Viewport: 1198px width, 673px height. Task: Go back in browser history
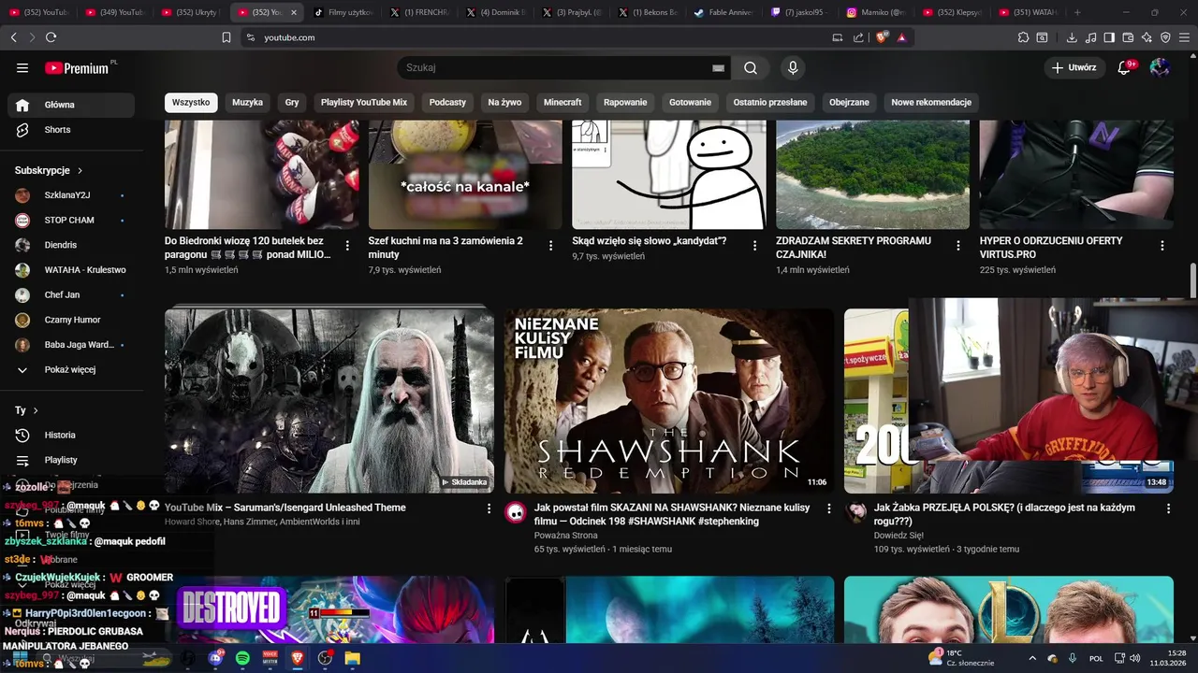(x=13, y=37)
